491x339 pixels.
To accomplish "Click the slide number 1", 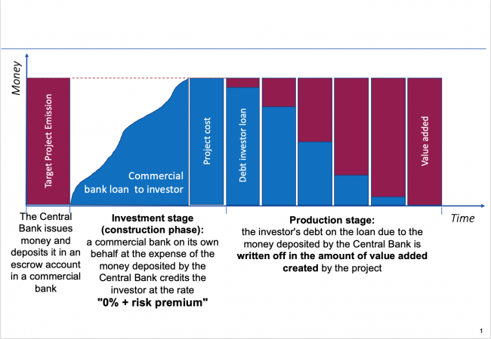I will tap(481, 331).
